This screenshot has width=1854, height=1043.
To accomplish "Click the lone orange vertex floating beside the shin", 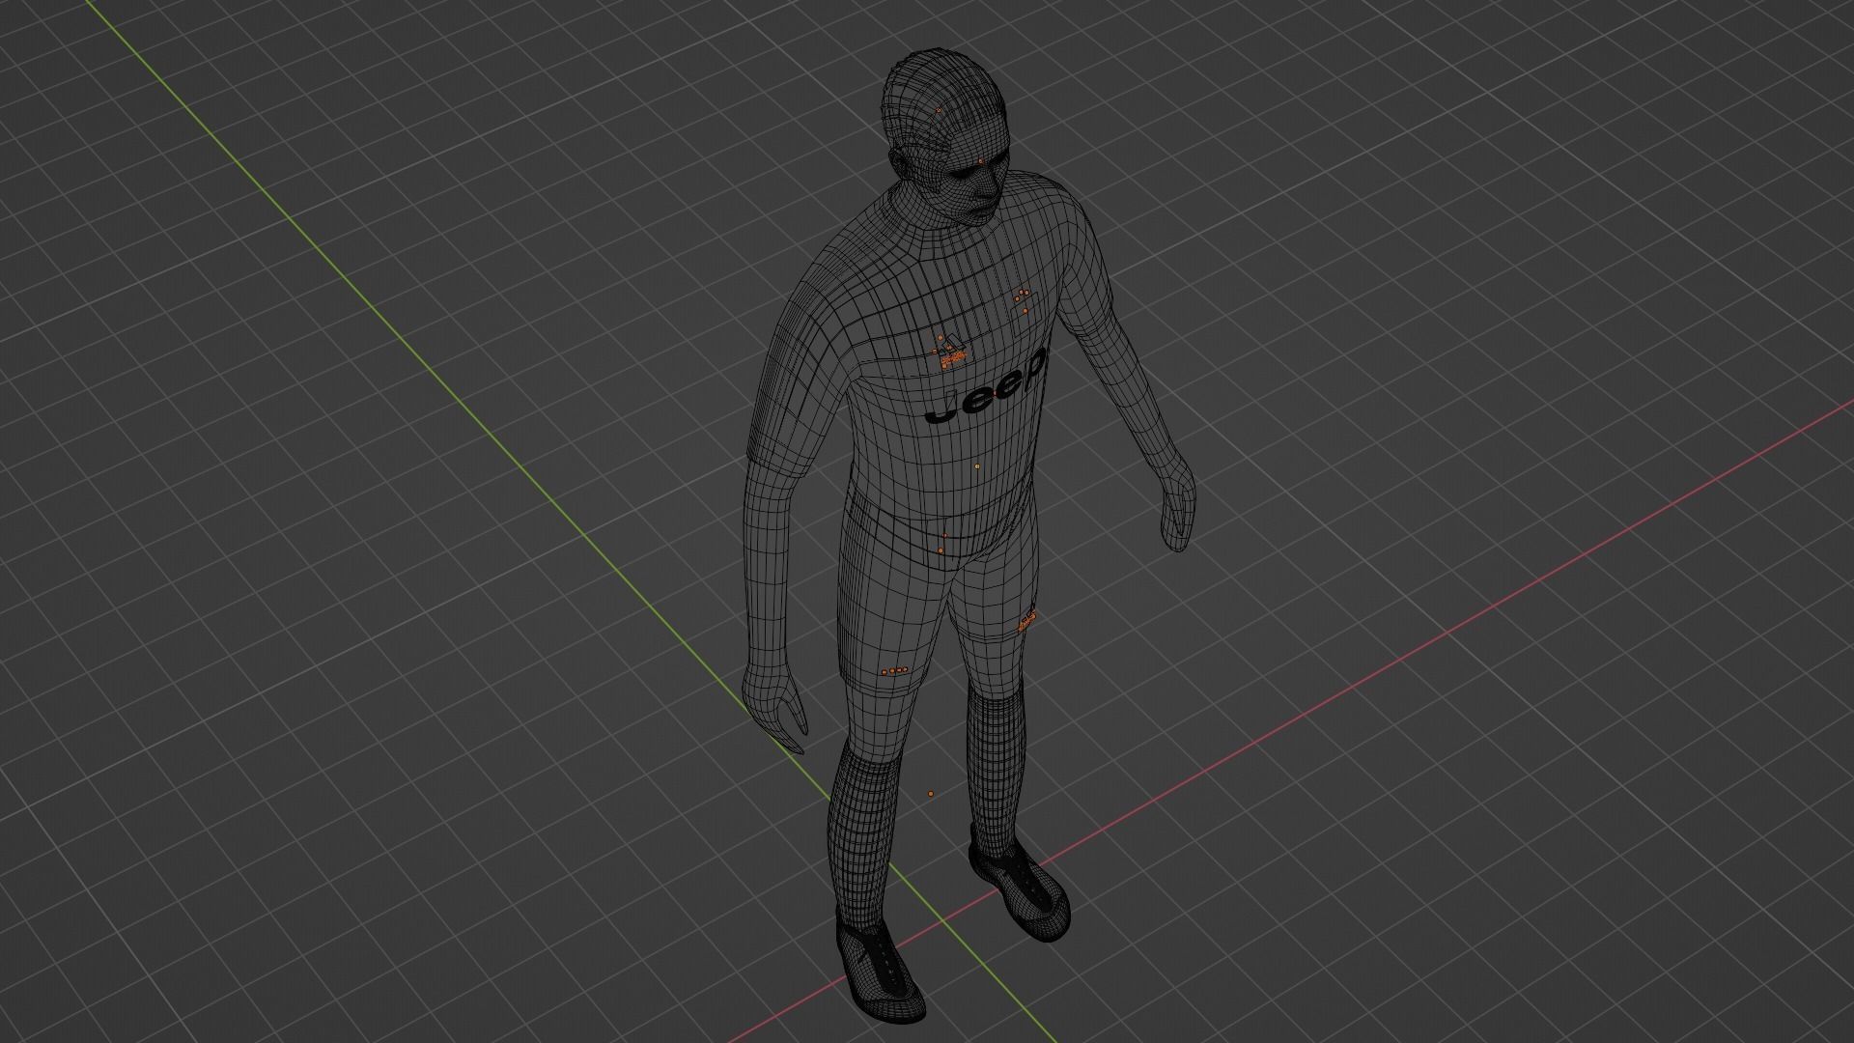I will click(931, 794).
